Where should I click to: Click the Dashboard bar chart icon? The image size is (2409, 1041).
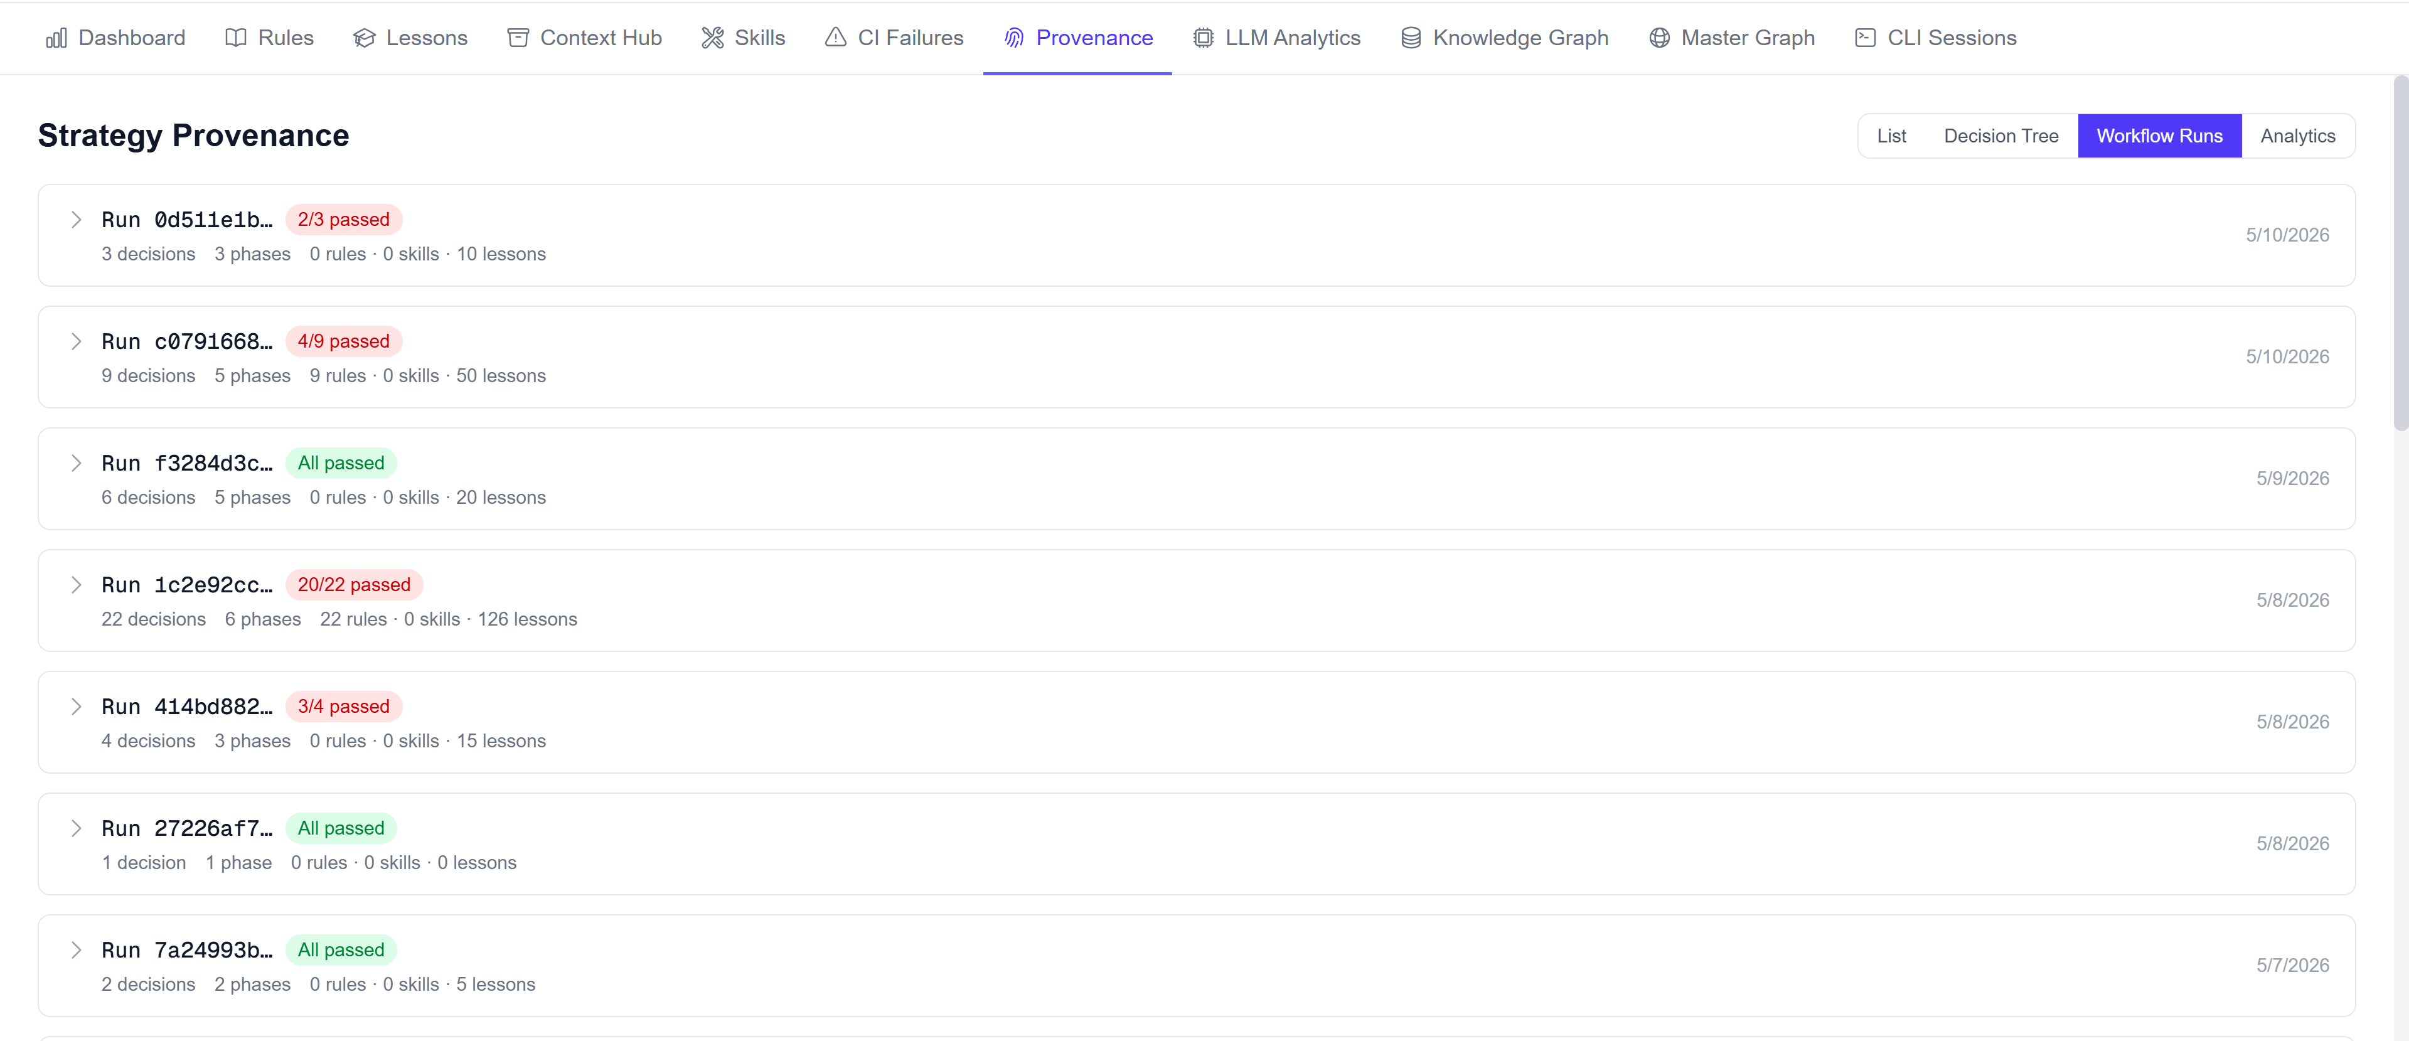tap(56, 38)
